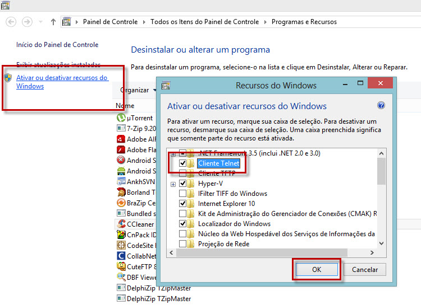The height and width of the screenshot is (305, 421).
Task: Click Programas e Recursos breadcrumb
Action: (304, 22)
